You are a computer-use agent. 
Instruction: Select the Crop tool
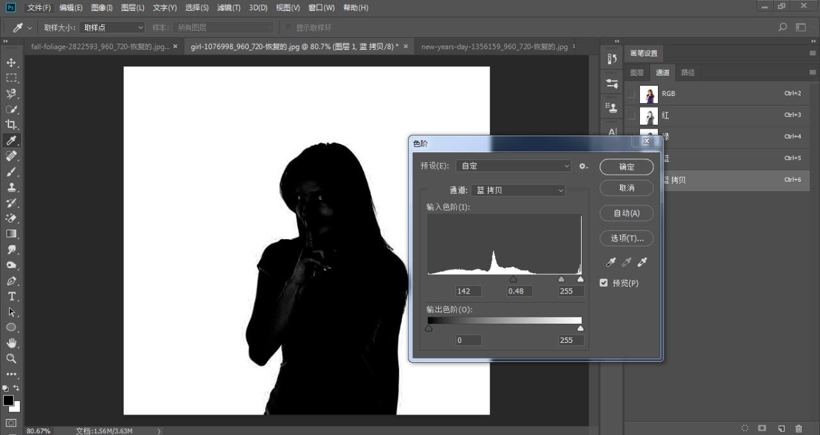(11, 125)
